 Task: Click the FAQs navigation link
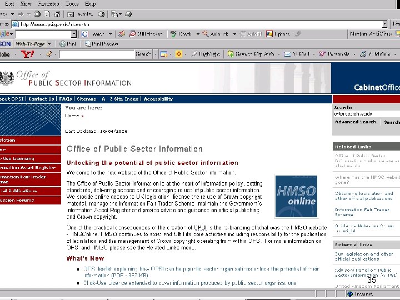[x=66, y=99]
